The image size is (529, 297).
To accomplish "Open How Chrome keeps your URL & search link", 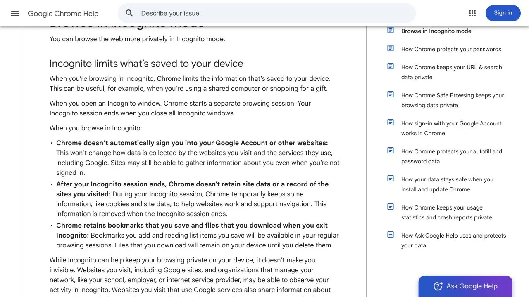I will 451,72.
